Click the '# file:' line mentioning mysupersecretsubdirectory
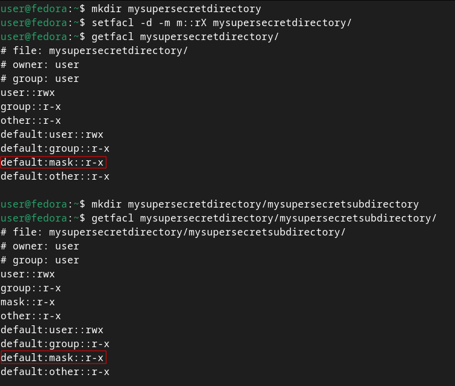Image resolution: width=455 pixels, height=386 pixels. point(173,232)
